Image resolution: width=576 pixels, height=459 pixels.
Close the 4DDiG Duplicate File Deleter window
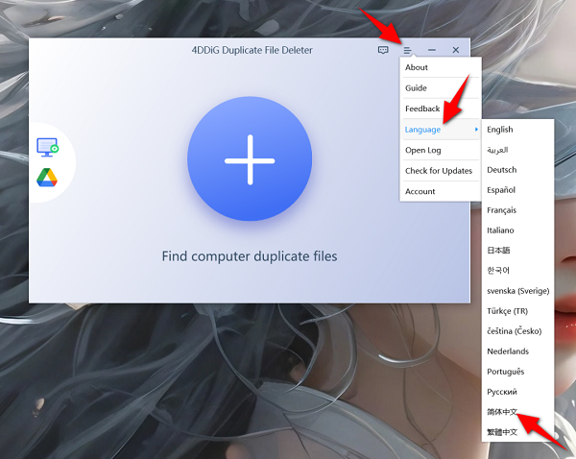(x=455, y=50)
